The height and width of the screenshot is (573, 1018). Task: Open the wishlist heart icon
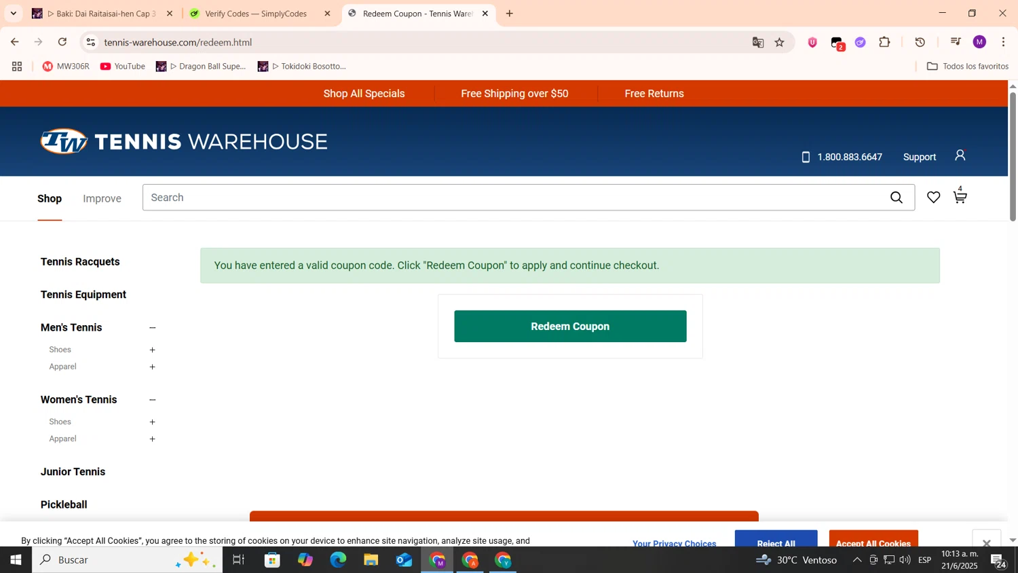click(934, 198)
